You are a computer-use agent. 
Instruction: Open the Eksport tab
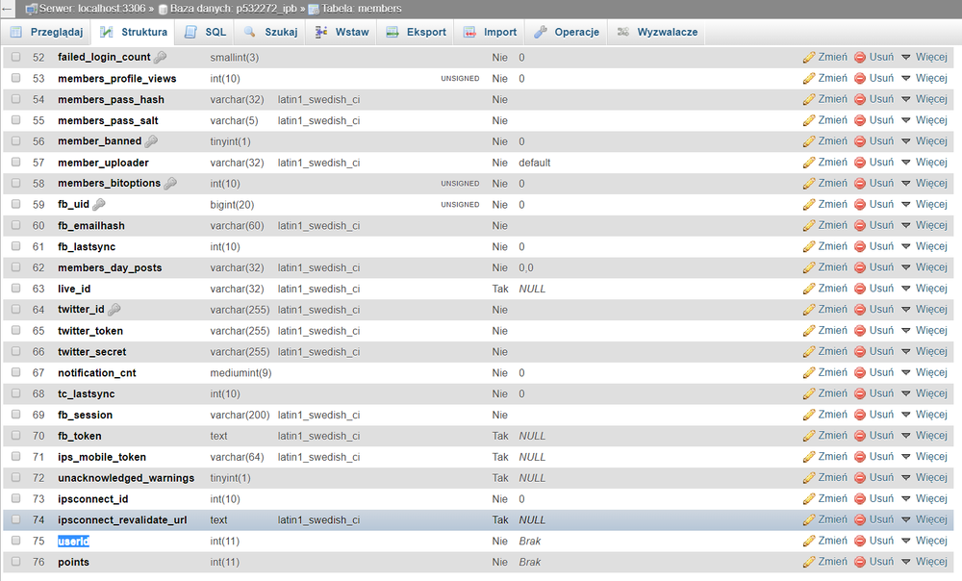click(x=417, y=32)
